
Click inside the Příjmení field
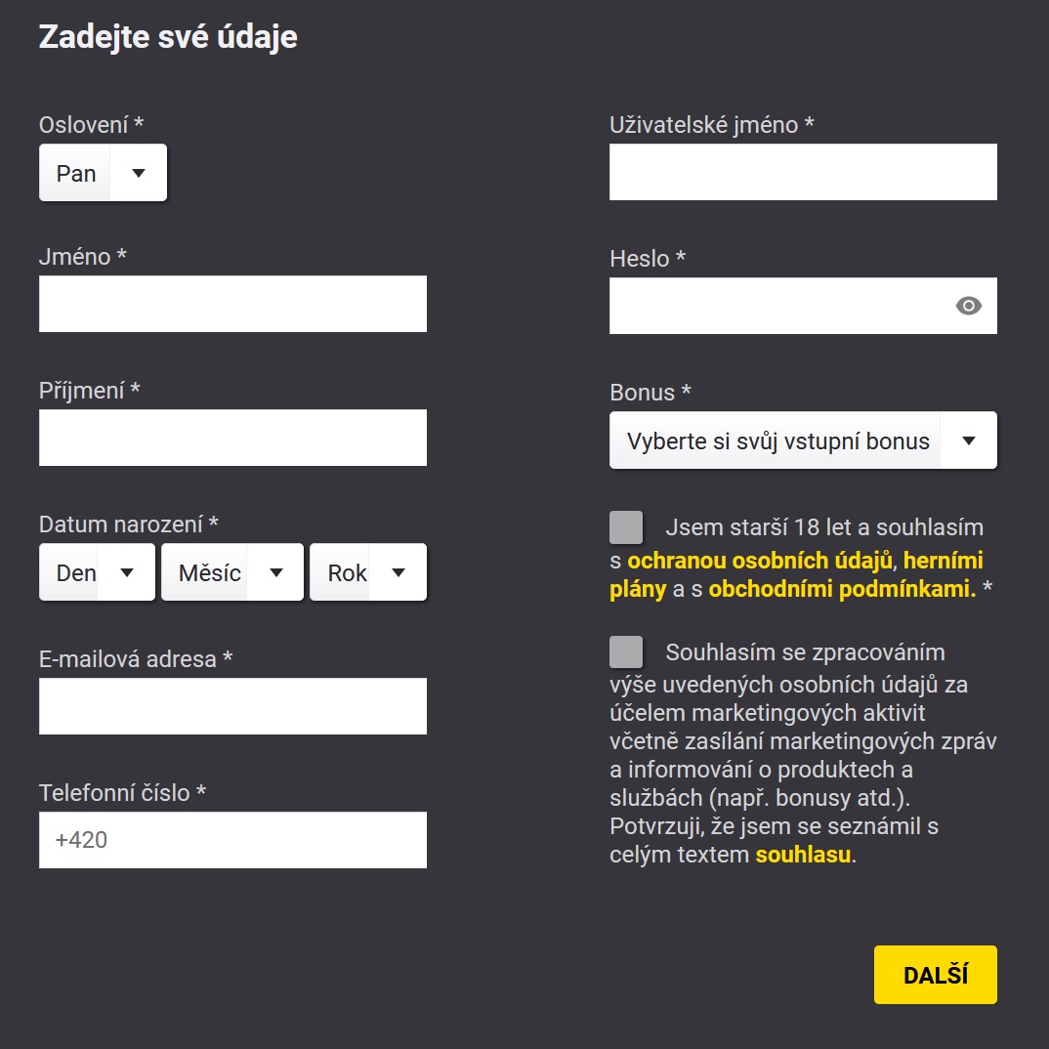point(232,437)
